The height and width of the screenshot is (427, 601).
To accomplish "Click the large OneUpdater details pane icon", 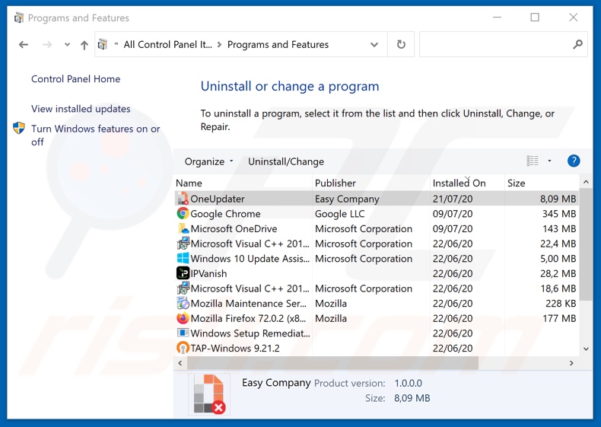I will [x=209, y=394].
